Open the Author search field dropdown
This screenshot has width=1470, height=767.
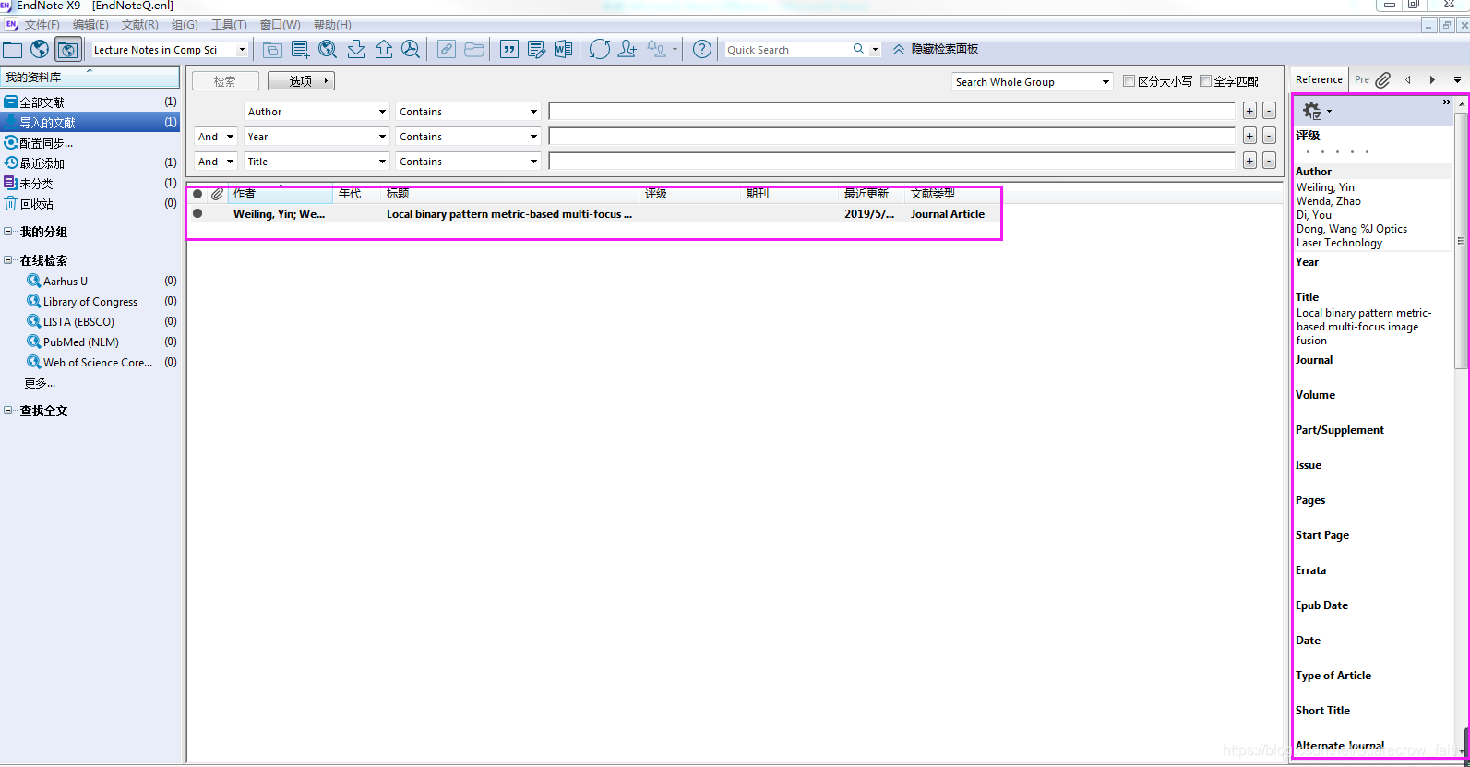tap(382, 112)
